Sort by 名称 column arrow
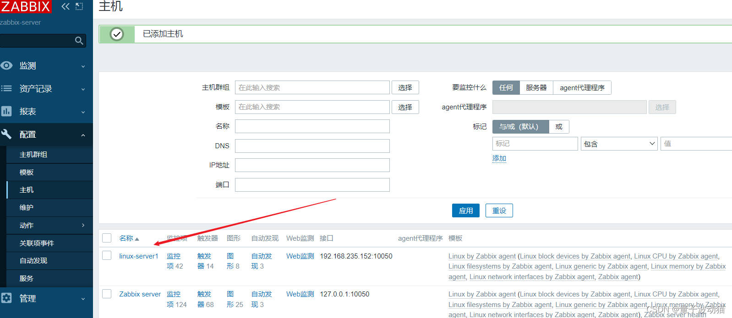 pyautogui.click(x=137, y=239)
